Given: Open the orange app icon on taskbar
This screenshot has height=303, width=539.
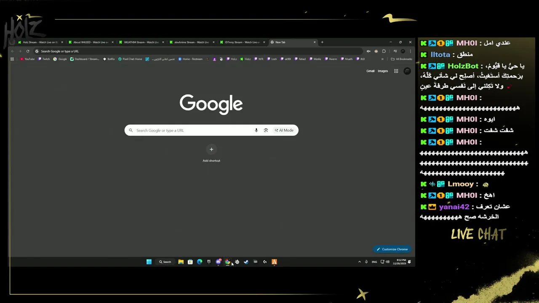Looking at the screenshot, I should pyautogui.click(x=274, y=262).
